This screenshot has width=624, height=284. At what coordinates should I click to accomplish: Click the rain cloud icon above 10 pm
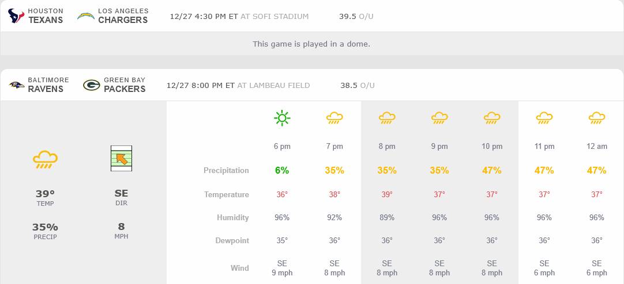tap(492, 118)
